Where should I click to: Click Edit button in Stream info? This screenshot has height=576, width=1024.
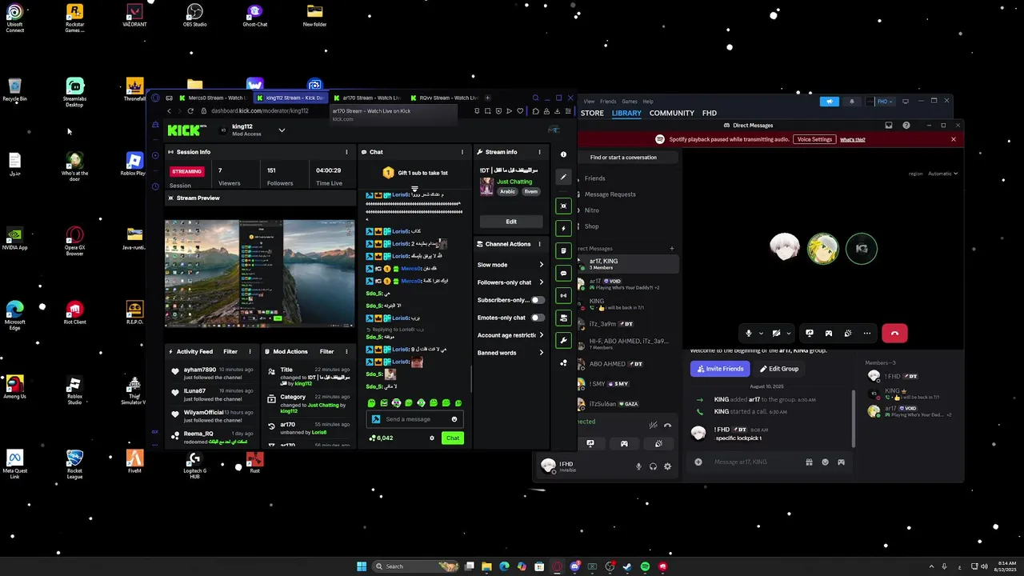(511, 222)
